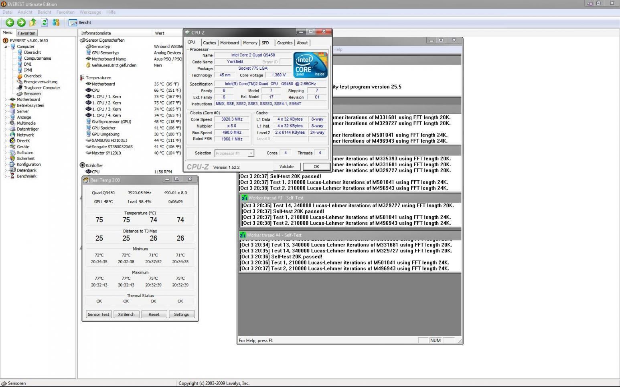This screenshot has height=387, width=620.
Task: Switch to the Favoriten tab
Action: coord(26,33)
